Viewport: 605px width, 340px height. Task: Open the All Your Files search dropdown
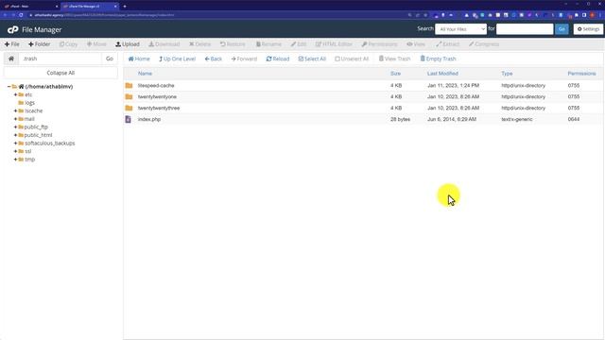(460, 29)
